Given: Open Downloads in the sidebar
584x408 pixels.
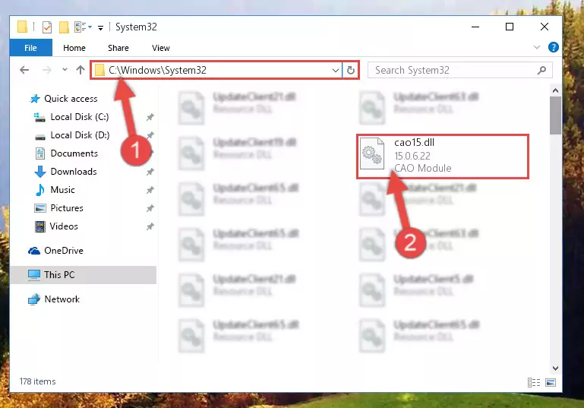Looking at the screenshot, I should coord(74,172).
